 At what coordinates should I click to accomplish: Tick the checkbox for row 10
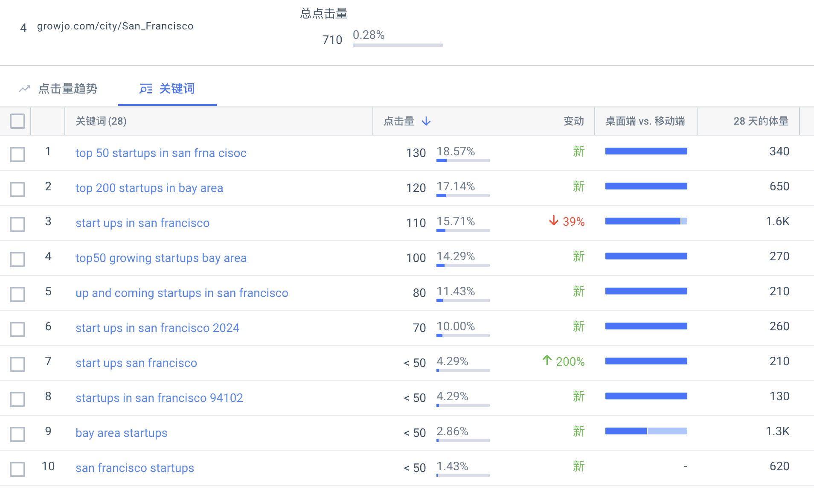click(17, 469)
